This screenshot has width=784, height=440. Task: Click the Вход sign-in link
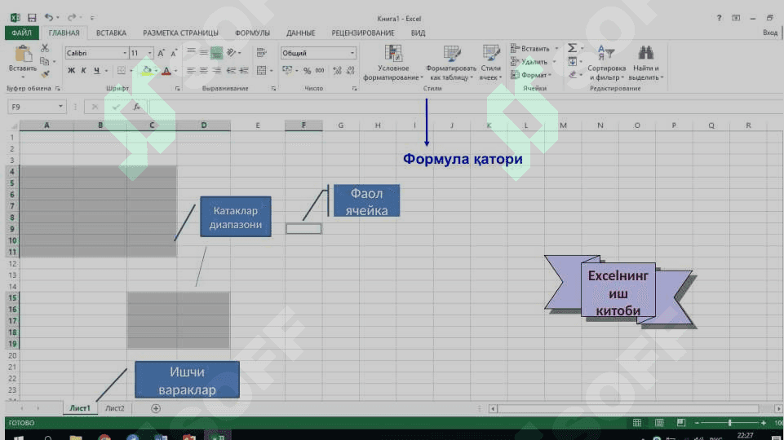(x=770, y=33)
